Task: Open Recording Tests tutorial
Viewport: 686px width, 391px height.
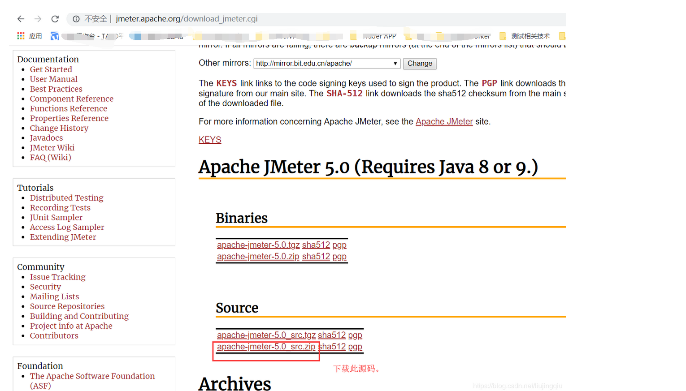Action: click(x=60, y=208)
